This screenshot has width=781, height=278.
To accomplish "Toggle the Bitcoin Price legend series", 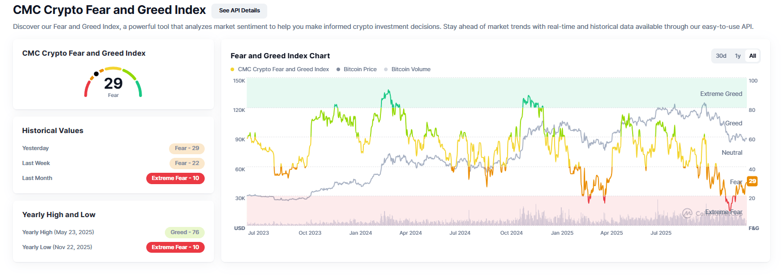I will tap(360, 69).
